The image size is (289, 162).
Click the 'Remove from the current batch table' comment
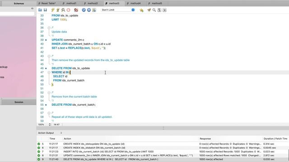(x=74, y=97)
